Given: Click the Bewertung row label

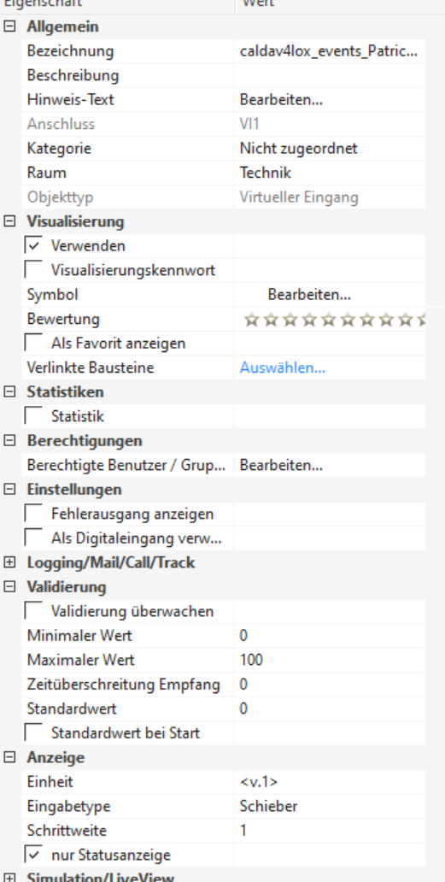Looking at the screenshot, I should pyautogui.click(x=63, y=319).
